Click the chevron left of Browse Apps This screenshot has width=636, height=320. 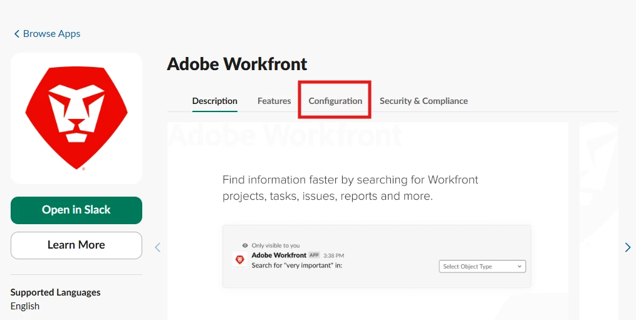pyautogui.click(x=17, y=34)
